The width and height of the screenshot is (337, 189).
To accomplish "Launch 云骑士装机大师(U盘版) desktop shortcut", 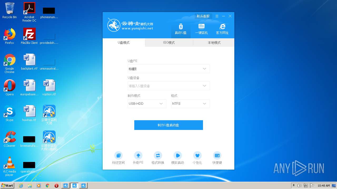I will 49,140.
